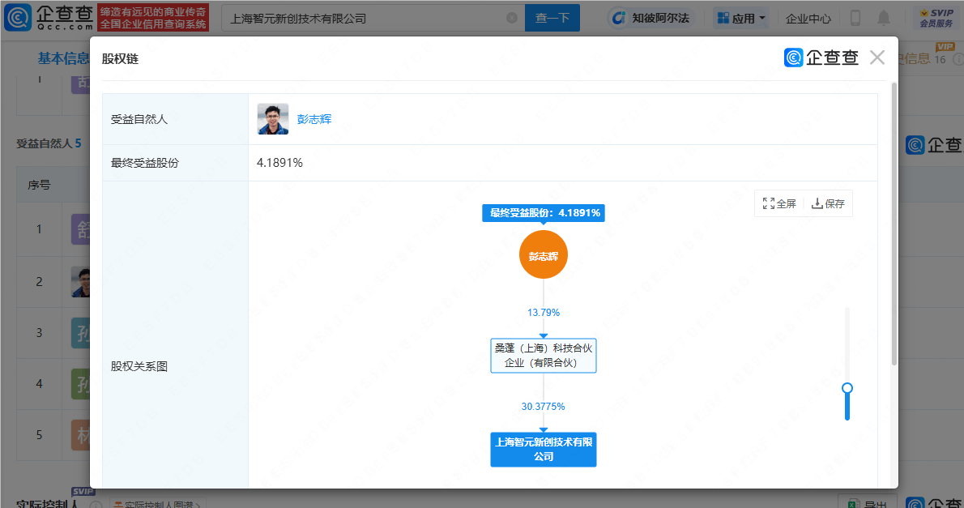The height and width of the screenshot is (508, 964).
Task: Click the 查一下 search button
Action: 552,18
